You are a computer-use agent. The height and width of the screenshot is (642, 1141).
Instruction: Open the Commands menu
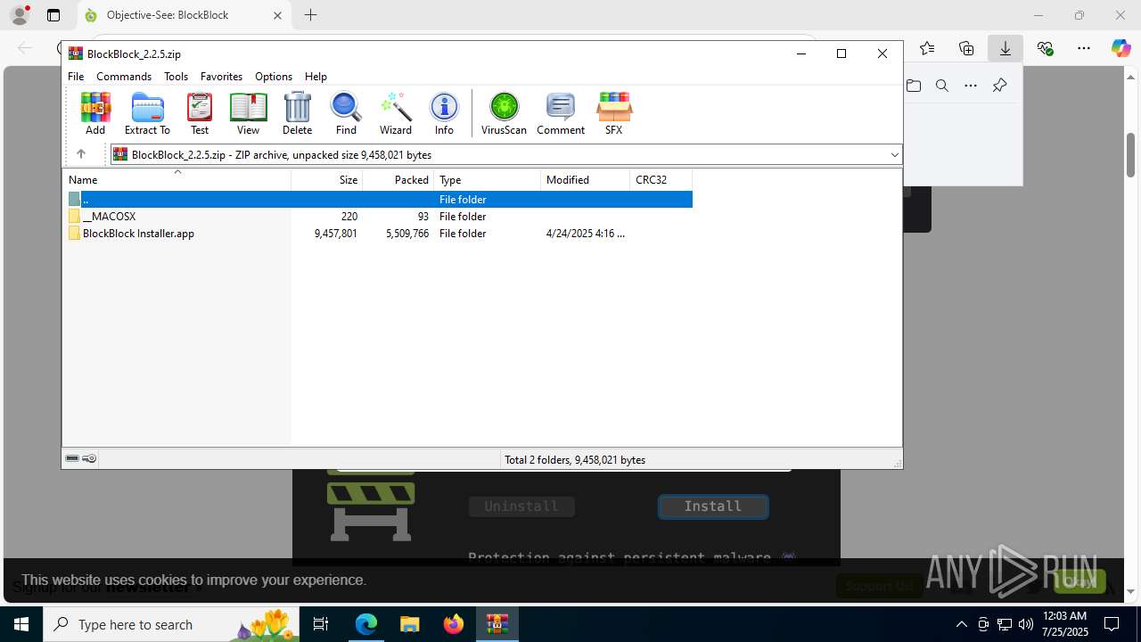pos(124,77)
